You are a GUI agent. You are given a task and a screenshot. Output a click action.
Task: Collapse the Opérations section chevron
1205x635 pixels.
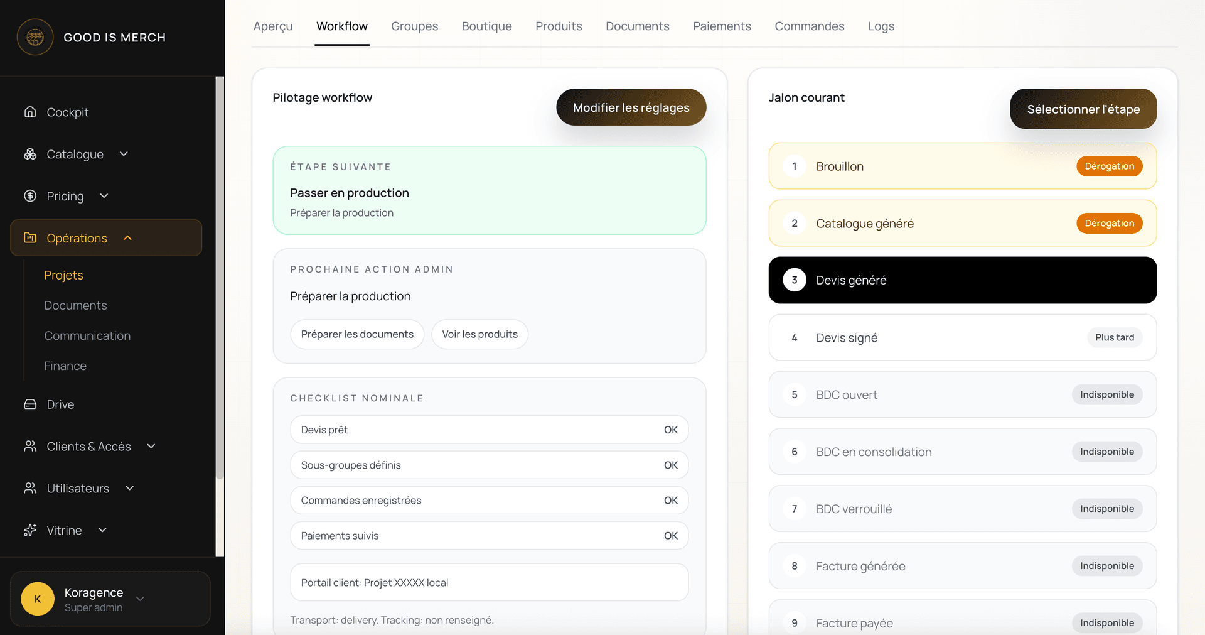coord(128,238)
